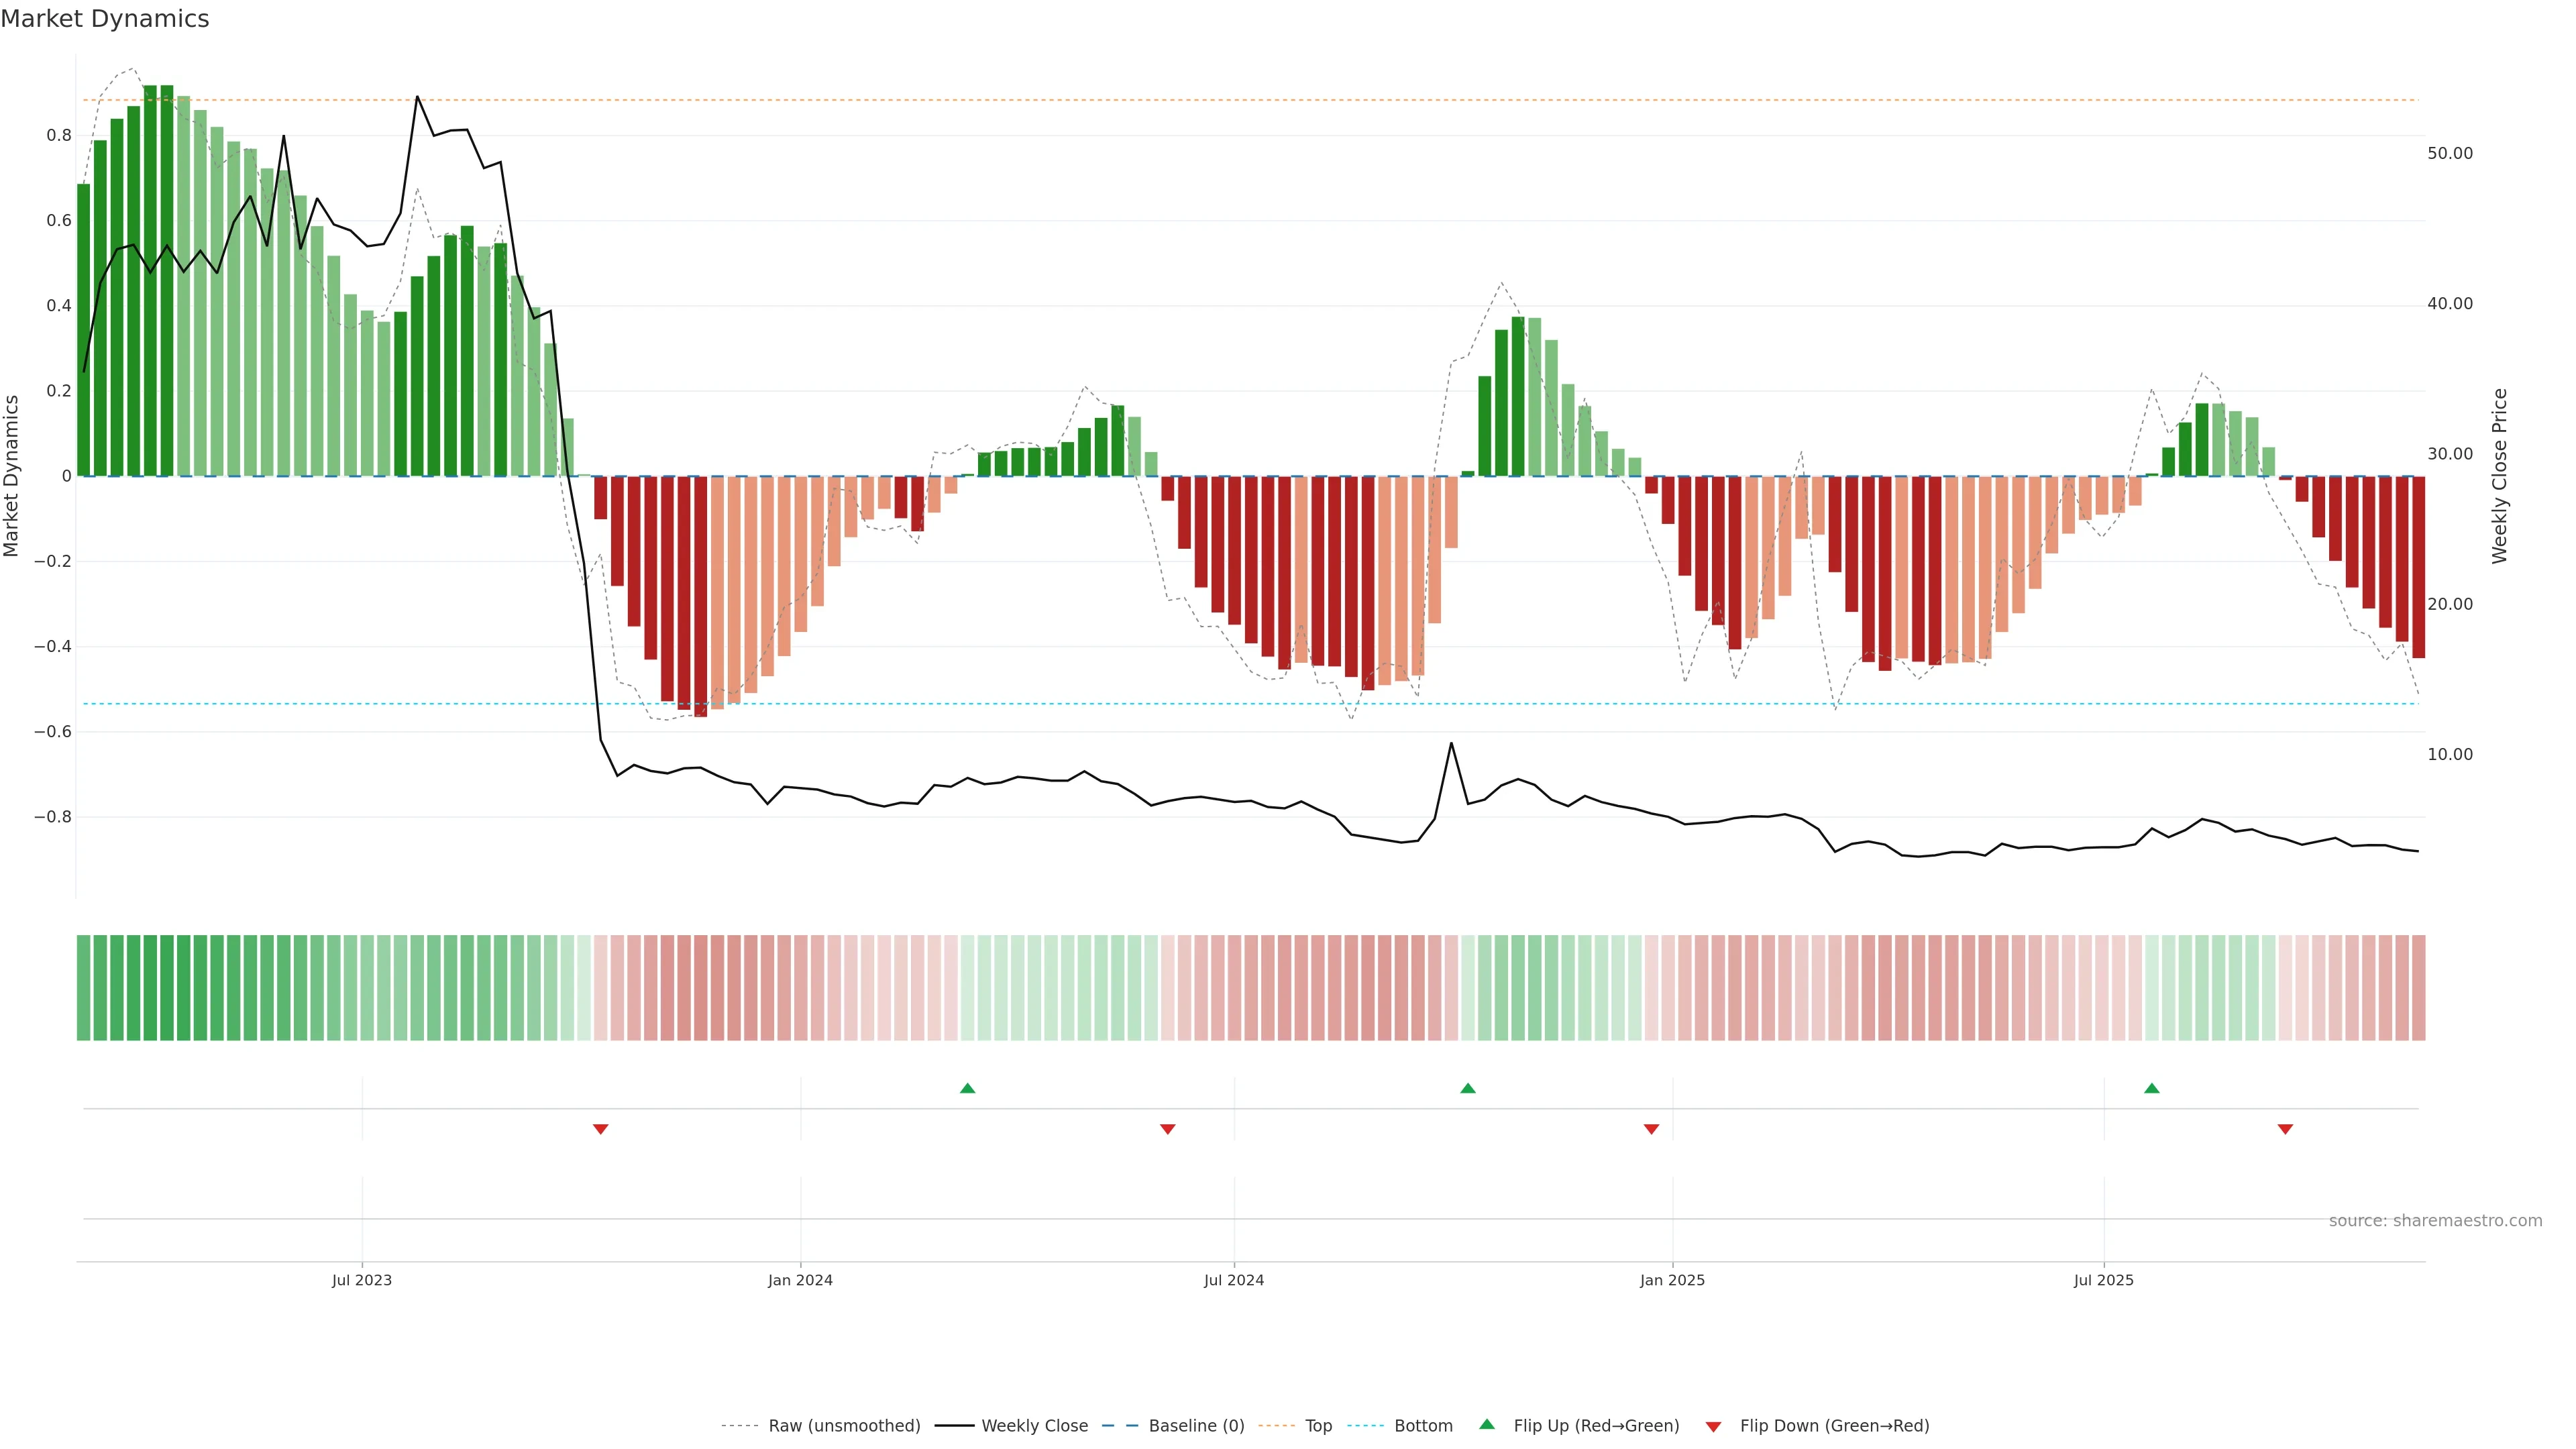This screenshot has height=1449, width=2576.
Task: Click the Weekly Close Price axis title
Action: coord(2499,476)
